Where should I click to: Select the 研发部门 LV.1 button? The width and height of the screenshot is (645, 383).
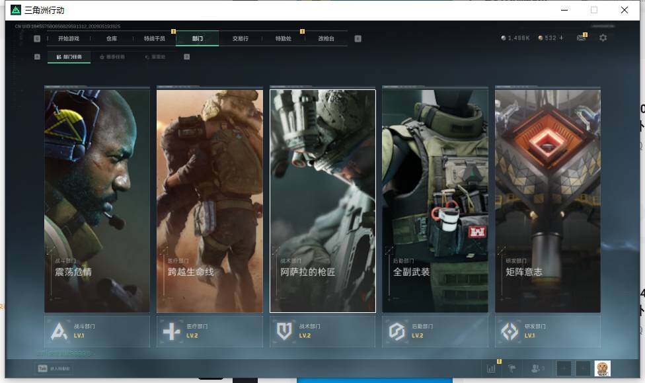548,331
